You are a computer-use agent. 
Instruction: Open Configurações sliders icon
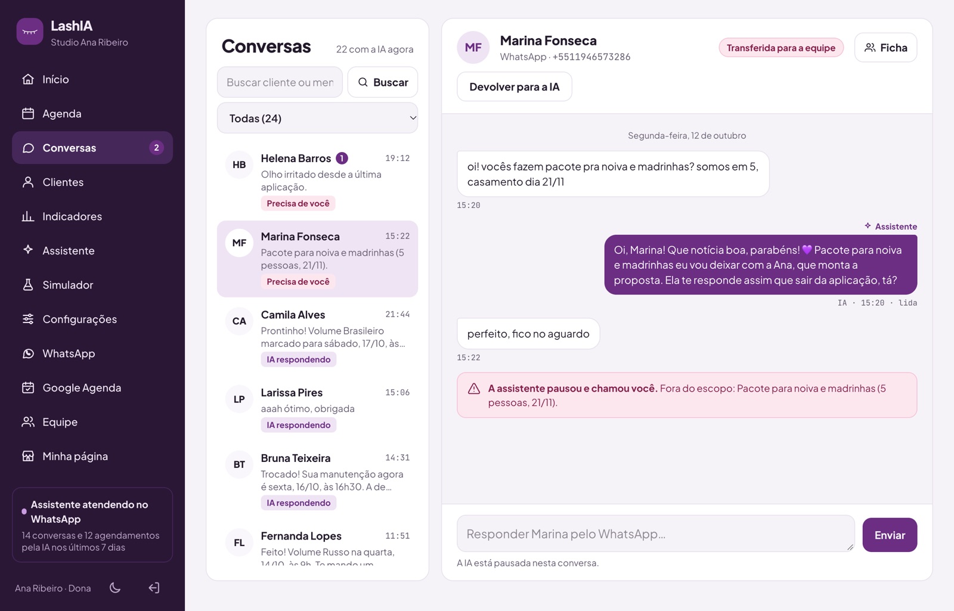(28, 319)
